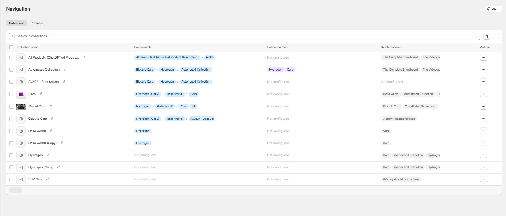Open actions menu for Automated Collection
This screenshot has height=216, width=506.
click(x=483, y=70)
